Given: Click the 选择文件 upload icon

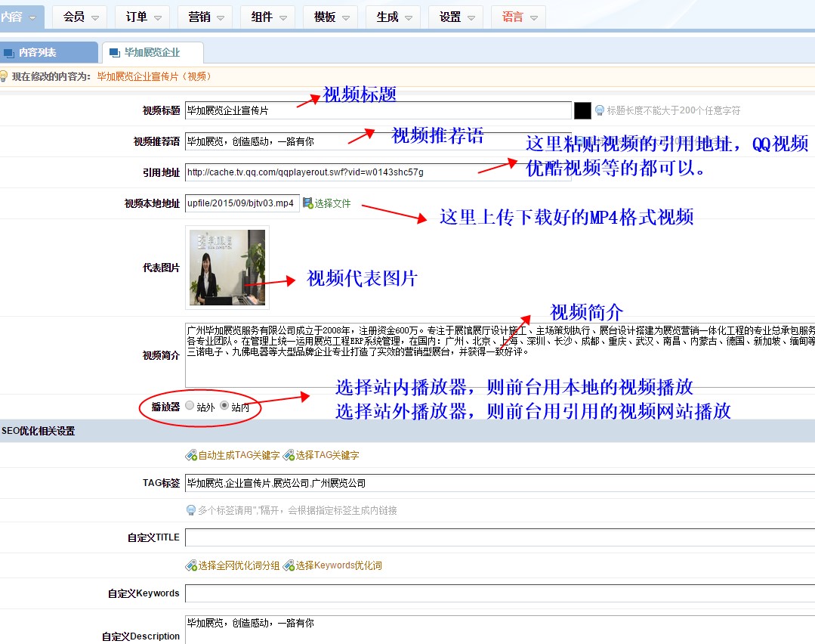Looking at the screenshot, I should tap(307, 203).
